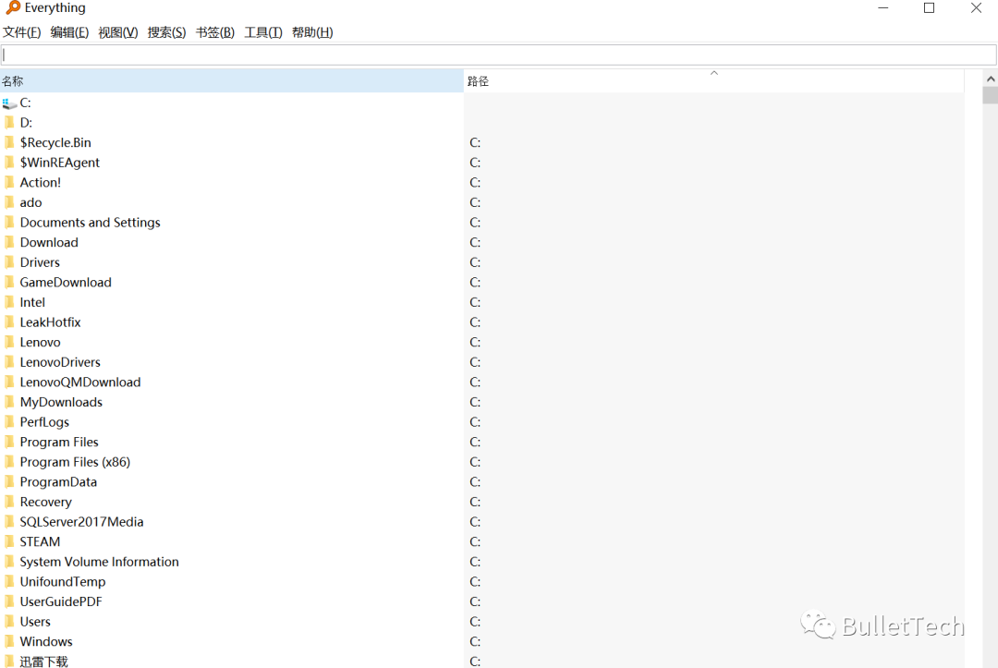Click the Lenovo folder icon
The height and width of the screenshot is (668, 998).
[x=9, y=342]
